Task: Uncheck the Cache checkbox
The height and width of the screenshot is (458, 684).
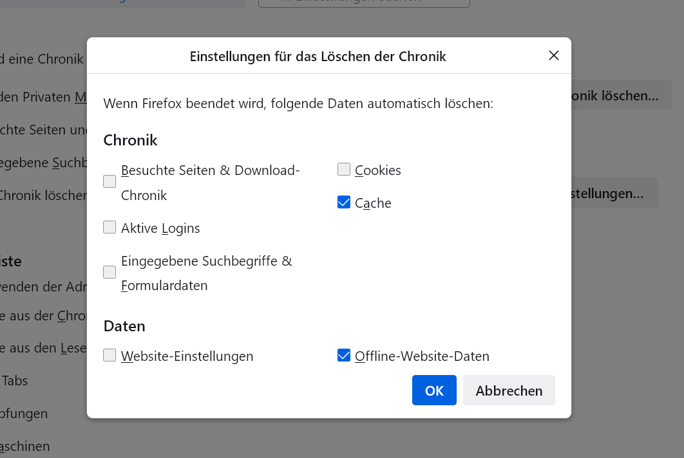Action: [x=344, y=203]
